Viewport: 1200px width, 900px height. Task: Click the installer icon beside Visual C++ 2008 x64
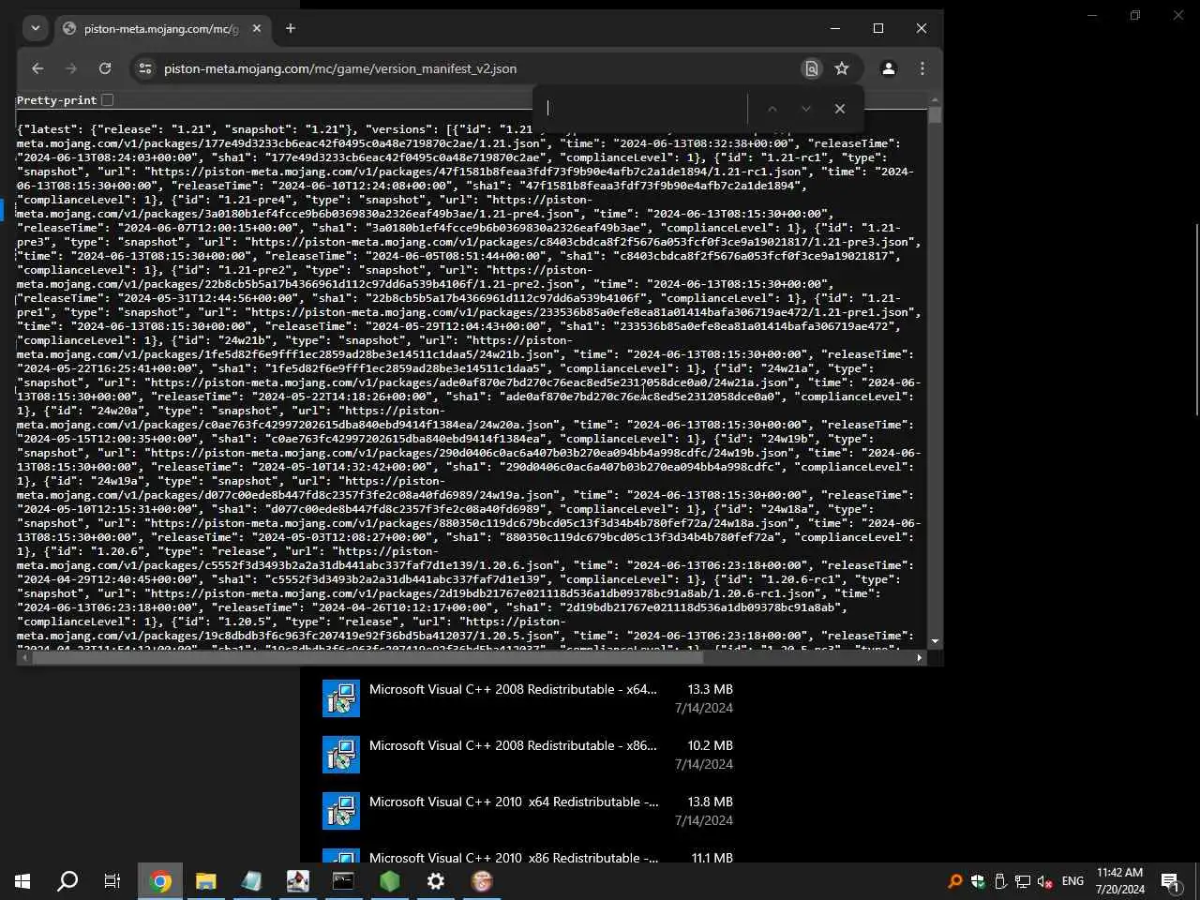(341, 698)
